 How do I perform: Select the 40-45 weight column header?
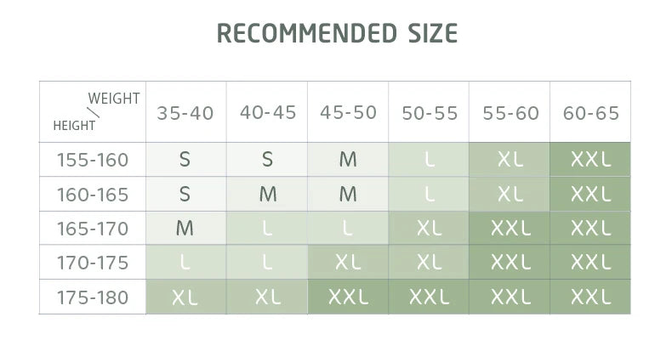[x=267, y=112]
